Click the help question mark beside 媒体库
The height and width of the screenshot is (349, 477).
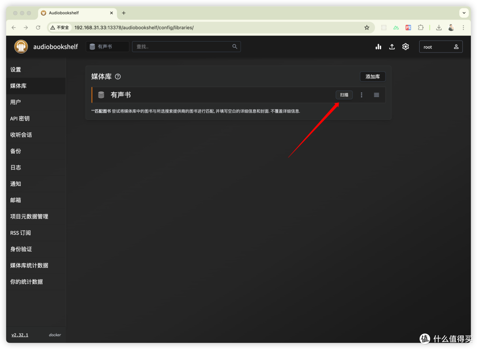point(118,76)
